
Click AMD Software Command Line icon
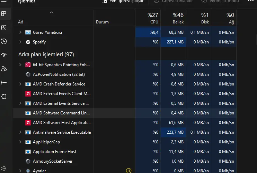(28, 113)
